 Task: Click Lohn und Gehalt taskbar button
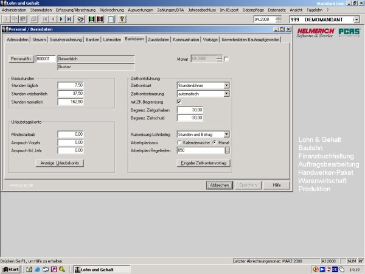click(102, 270)
